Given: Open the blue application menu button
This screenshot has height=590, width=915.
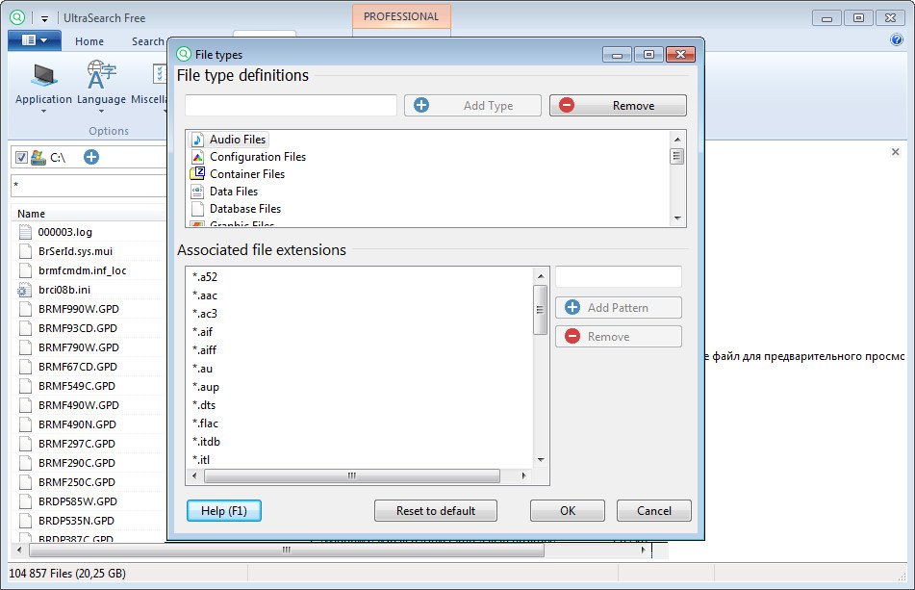Looking at the screenshot, I should pyautogui.click(x=35, y=40).
